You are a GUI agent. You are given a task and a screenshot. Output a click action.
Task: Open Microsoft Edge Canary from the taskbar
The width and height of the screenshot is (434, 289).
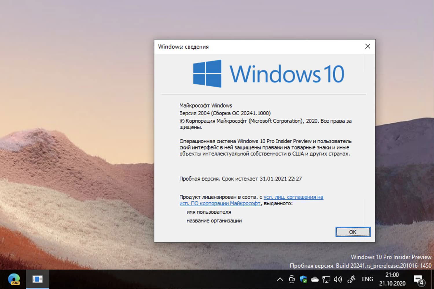click(14, 278)
